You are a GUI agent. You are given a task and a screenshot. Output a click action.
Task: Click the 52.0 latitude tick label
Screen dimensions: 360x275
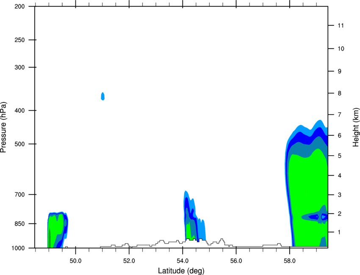[x=129, y=261]
